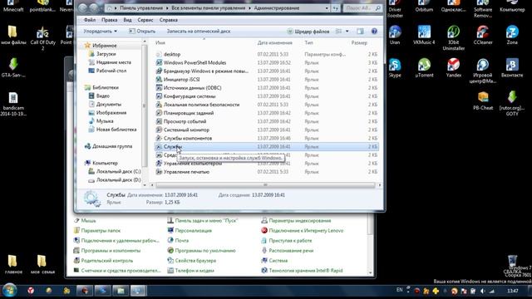Open the Вид menu
Image resolution: width=532 pixels, height=299 pixels.
click(x=127, y=20)
